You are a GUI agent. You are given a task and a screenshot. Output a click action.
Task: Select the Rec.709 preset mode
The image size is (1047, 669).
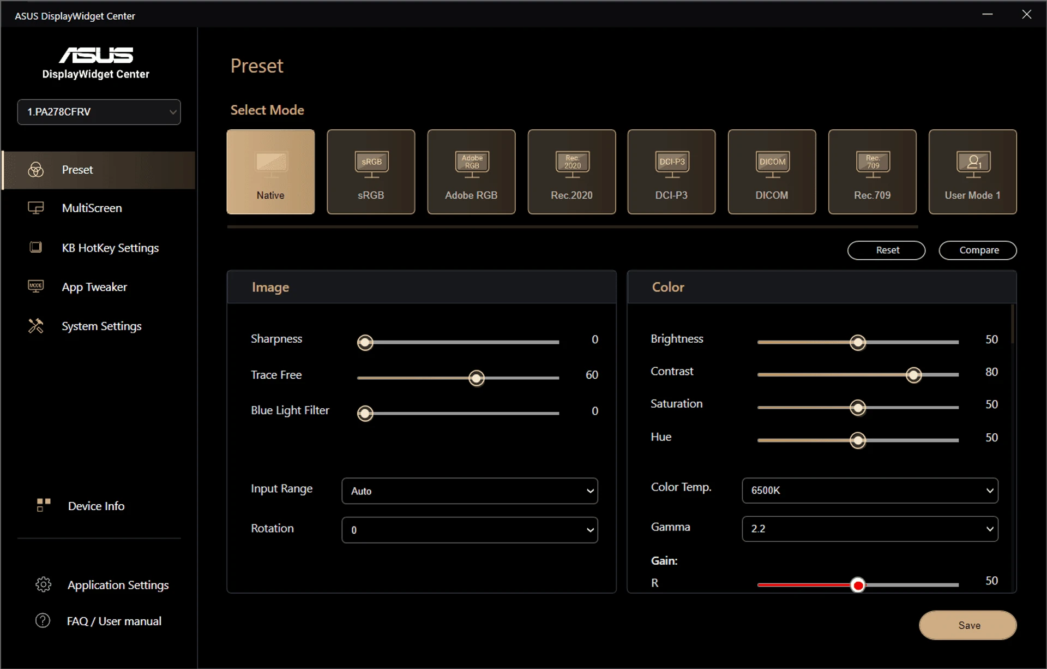(872, 172)
